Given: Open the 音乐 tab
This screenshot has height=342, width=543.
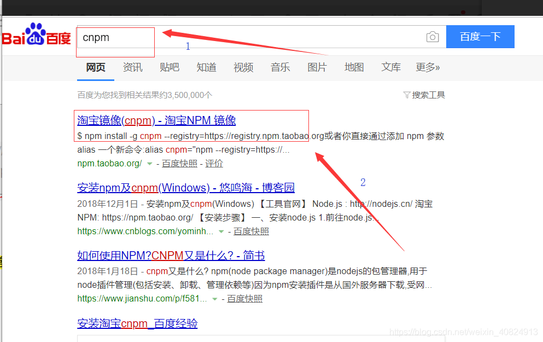Looking at the screenshot, I should (x=280, y=67).
